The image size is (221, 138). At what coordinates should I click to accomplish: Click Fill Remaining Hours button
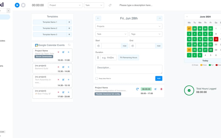(x=128, y=58)
